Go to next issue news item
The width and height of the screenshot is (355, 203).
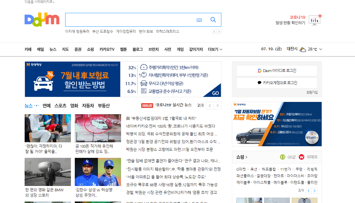coord(217,106)
